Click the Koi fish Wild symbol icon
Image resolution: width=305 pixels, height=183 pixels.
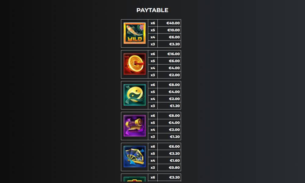135,33
